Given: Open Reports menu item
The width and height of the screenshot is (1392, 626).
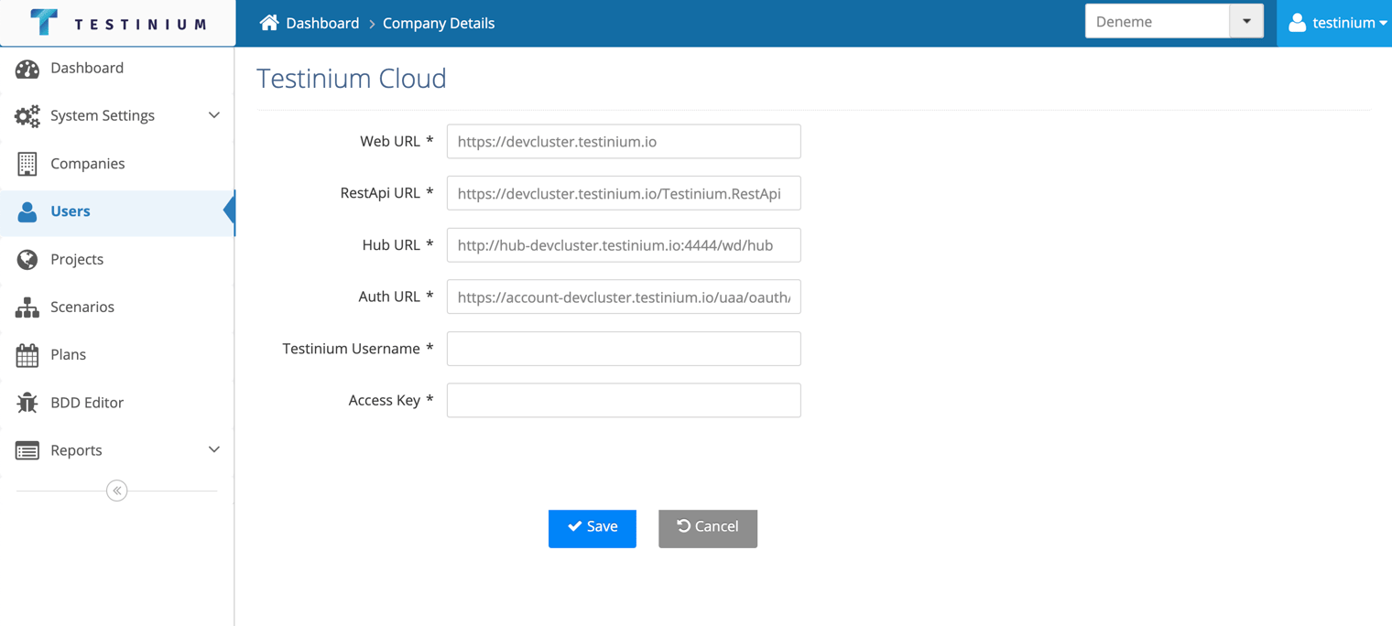Looking at the screenshot, I should pos(117,449).
